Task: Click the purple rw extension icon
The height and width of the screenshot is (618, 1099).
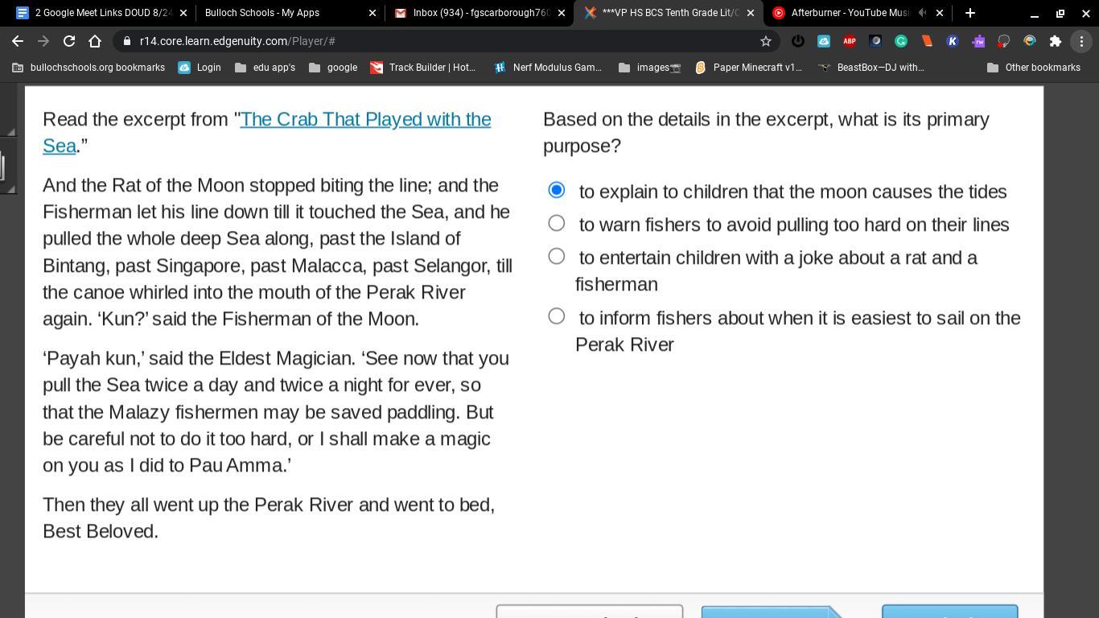Action: coord(978,41)
